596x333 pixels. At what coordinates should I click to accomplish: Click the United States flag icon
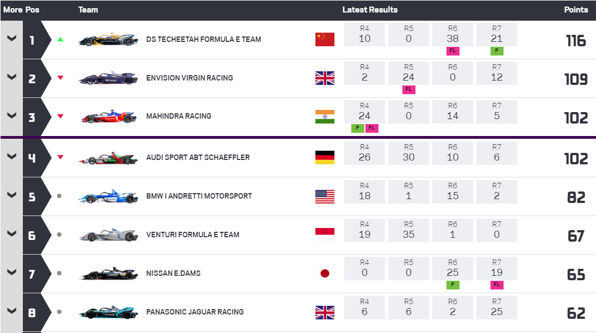click(325, 196)
